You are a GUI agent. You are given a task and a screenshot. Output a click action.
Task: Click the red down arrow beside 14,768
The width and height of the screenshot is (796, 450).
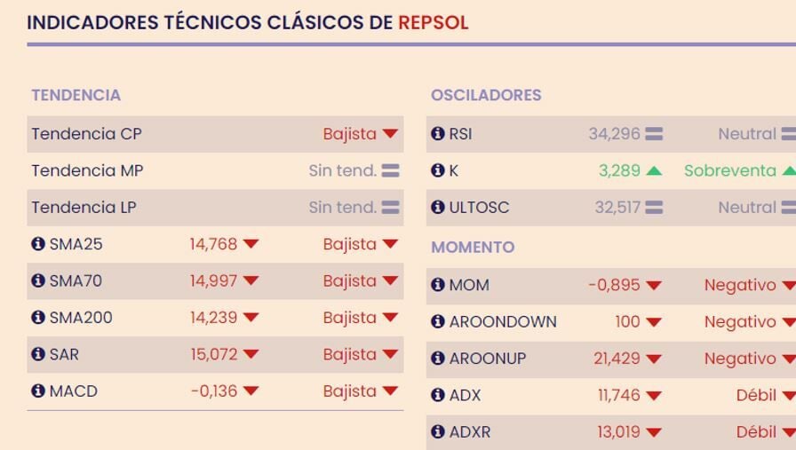tap(251, 244)
